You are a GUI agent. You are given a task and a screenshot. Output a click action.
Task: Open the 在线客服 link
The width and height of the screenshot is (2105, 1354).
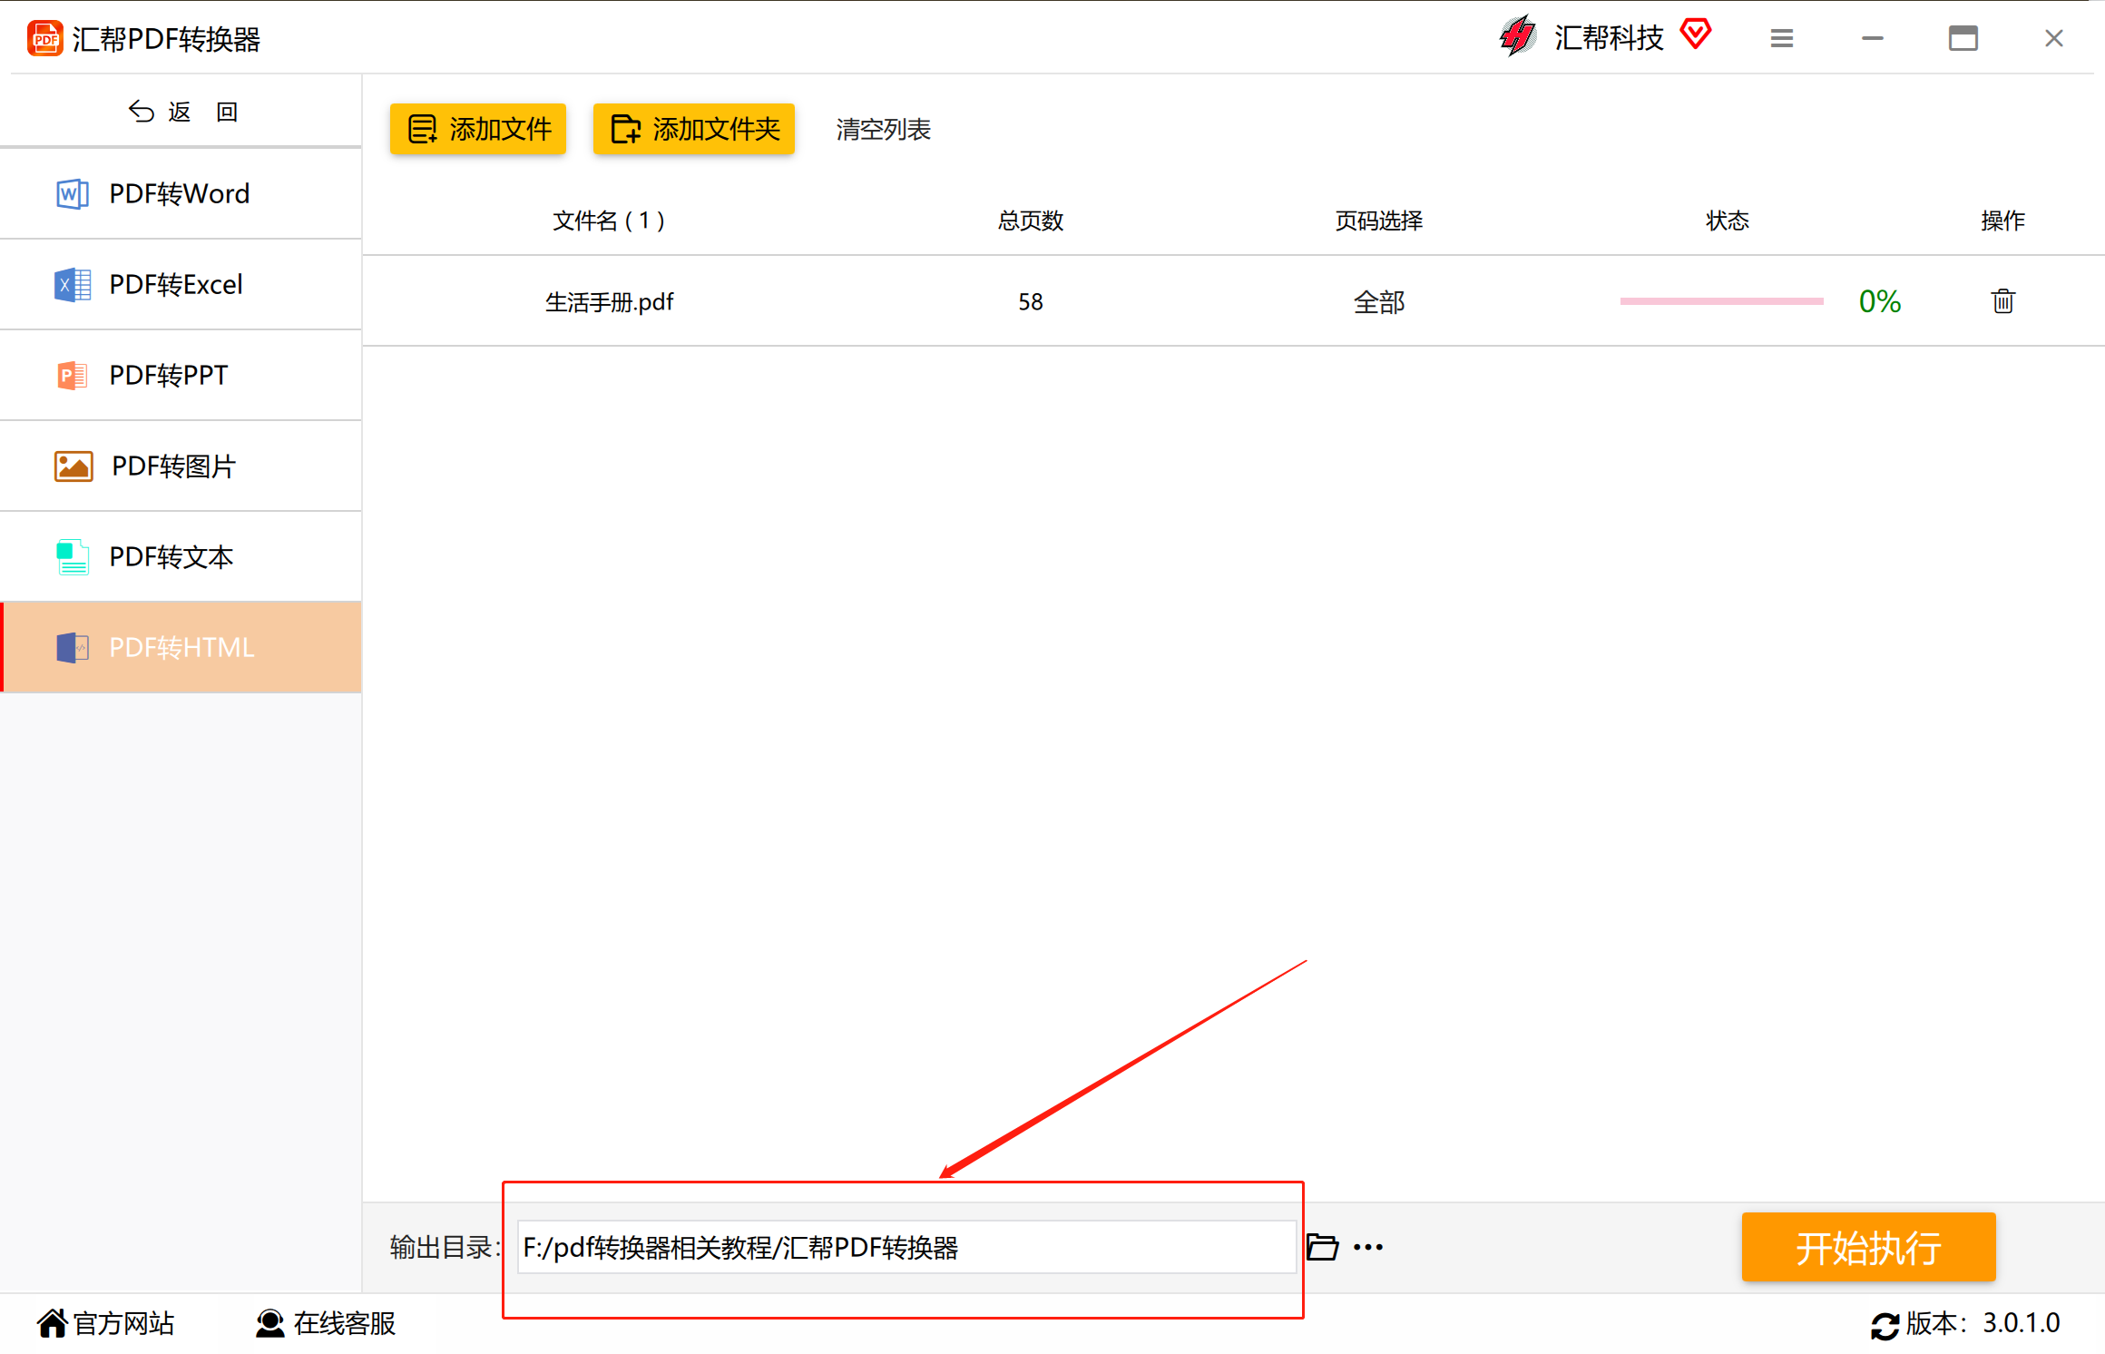click(326, 1323)
